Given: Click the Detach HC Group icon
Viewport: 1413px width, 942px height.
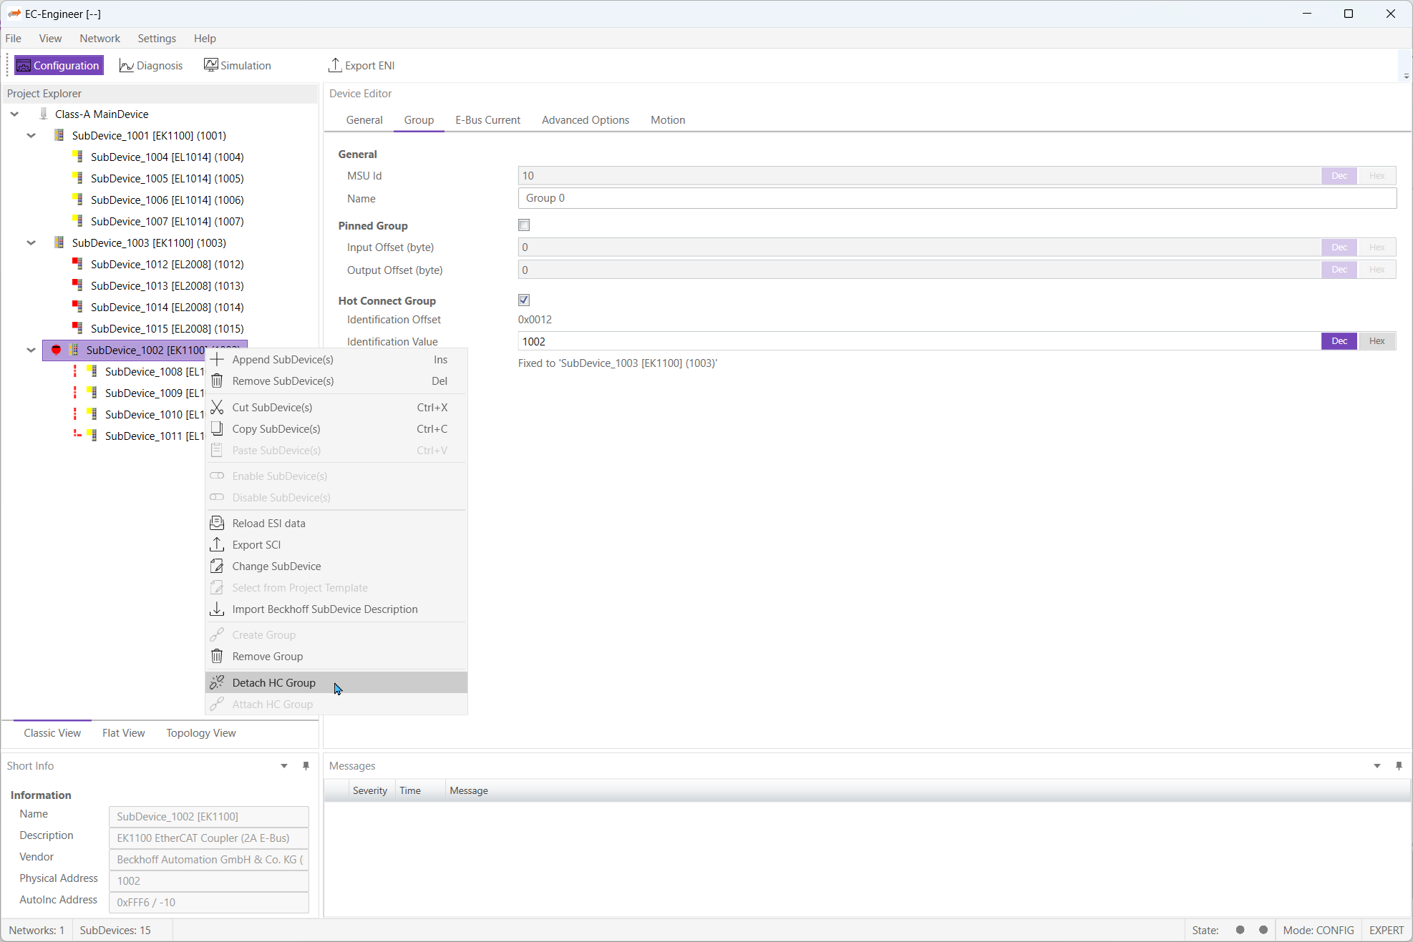Looking at the screenshot, I should tap(217, 682).
